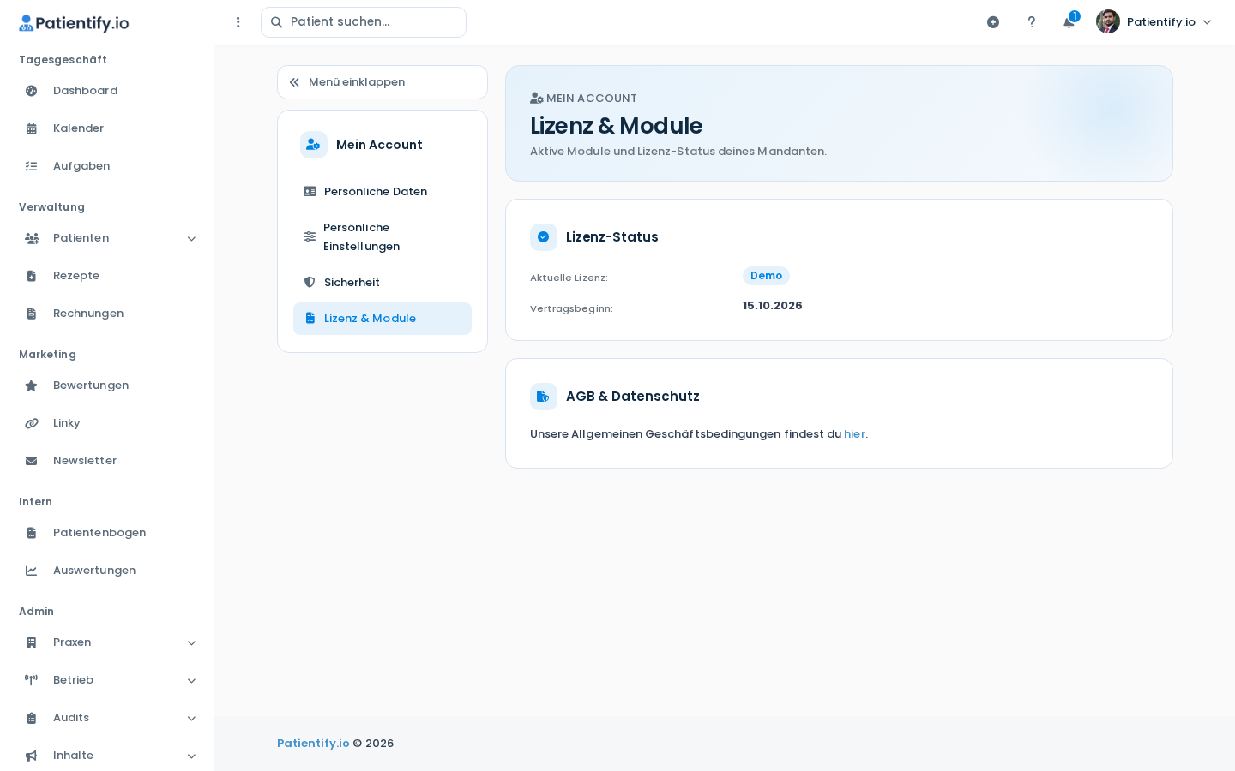Focus the Patient suchen search field
This screenshot has height=771, width=1235.
coord(364,22)
